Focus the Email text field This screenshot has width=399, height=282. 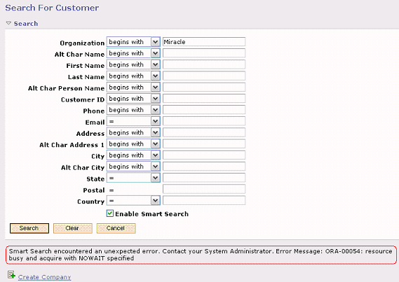coord(204,121)
